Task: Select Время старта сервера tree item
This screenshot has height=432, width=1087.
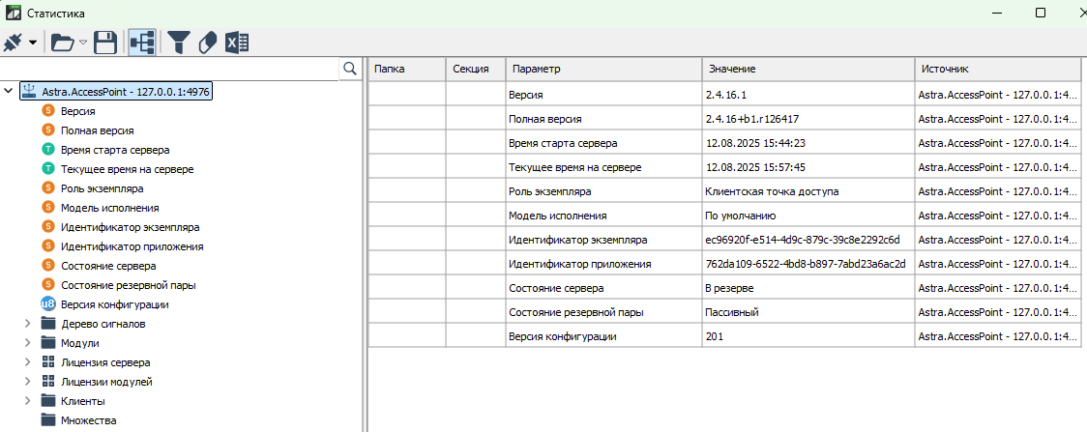Action: 114,150
